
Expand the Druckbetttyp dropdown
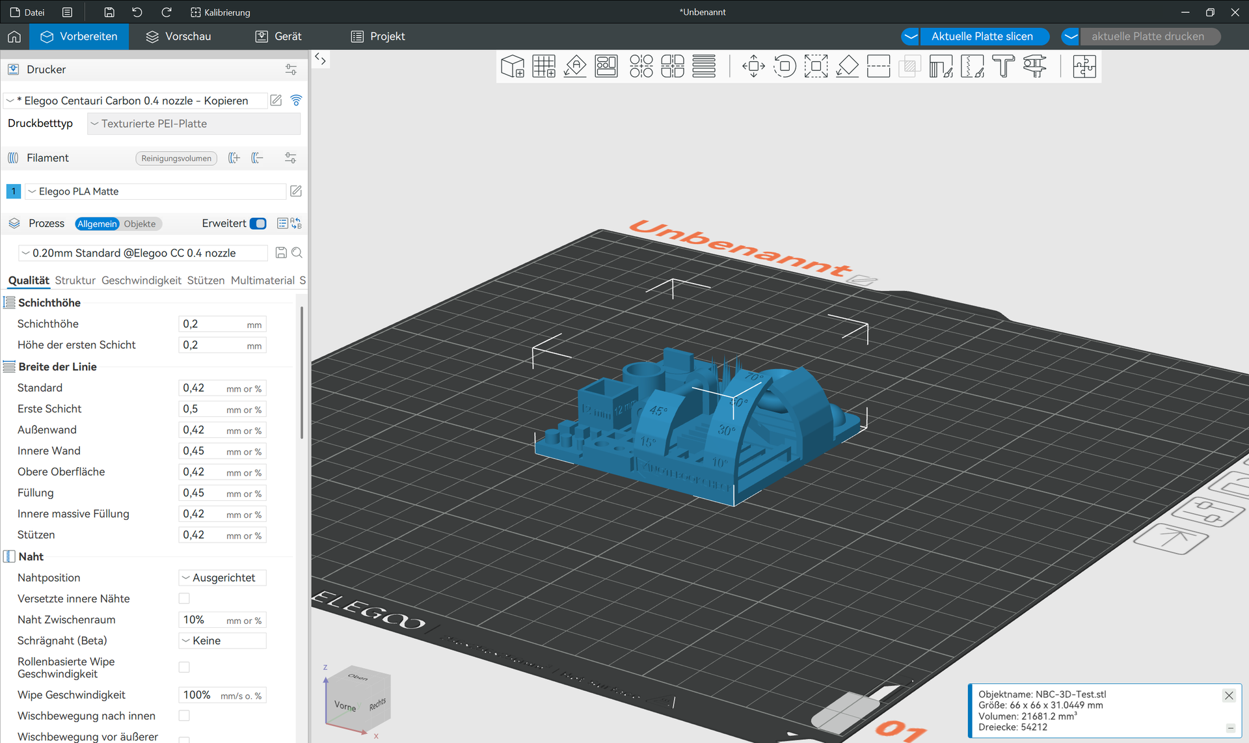click(194, 124)
